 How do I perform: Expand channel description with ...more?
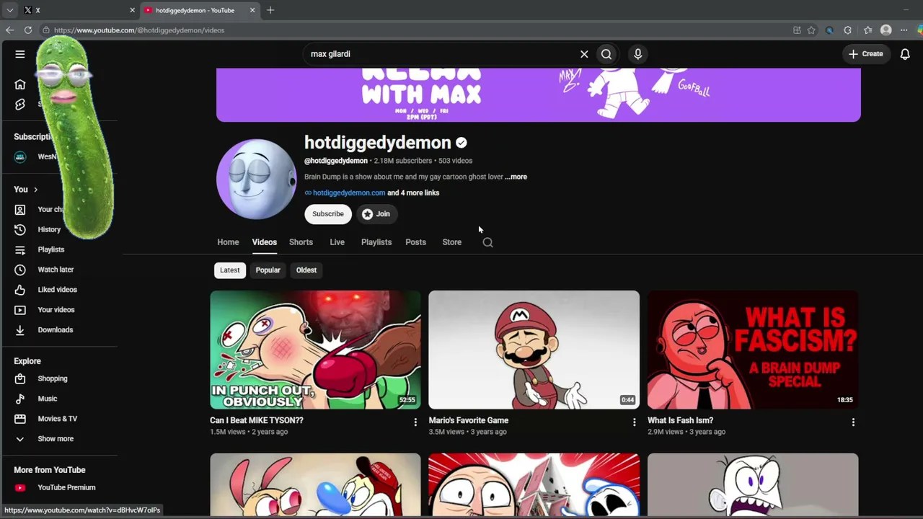[x=516, y=177]
